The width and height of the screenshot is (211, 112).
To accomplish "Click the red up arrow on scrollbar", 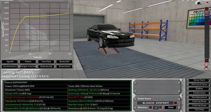I will pyautogui.click(x=207, y=9).
